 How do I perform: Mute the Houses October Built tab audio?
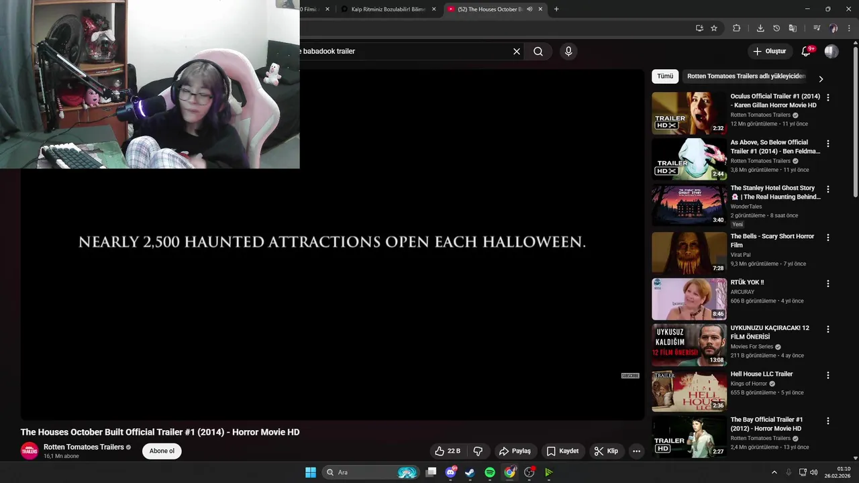529,9
